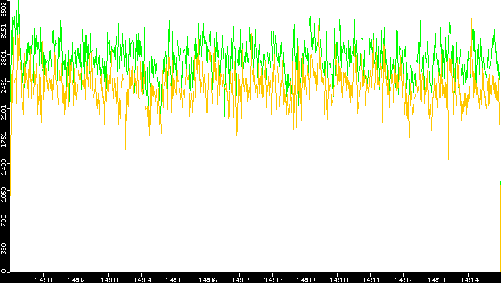
Task: Click the 3502 value on vertical axis
Action: point(3,8)
